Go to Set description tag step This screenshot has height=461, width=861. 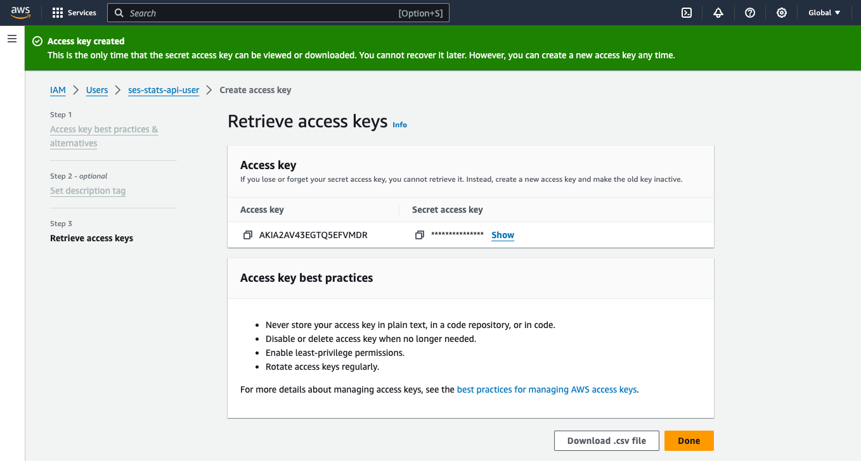[x=88, y=191]
